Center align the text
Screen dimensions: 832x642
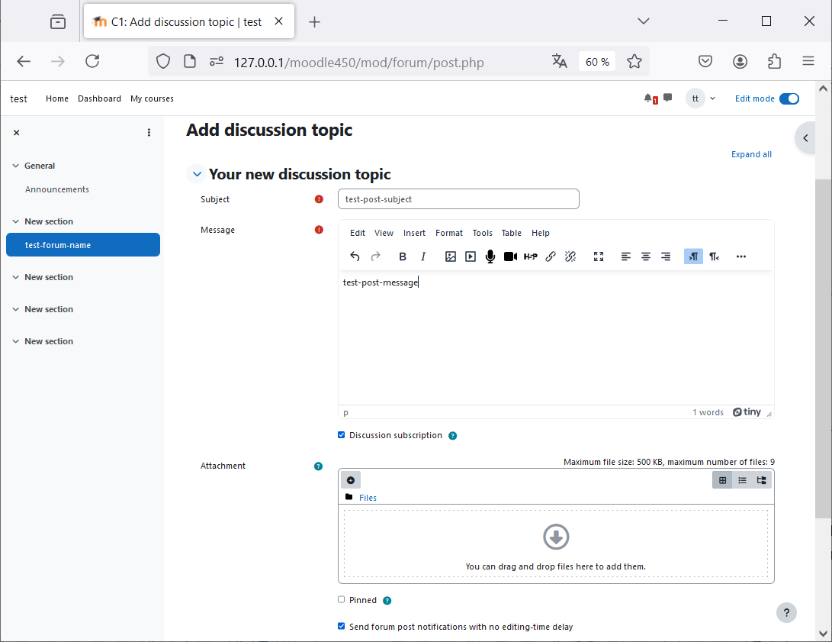point(646,256)
